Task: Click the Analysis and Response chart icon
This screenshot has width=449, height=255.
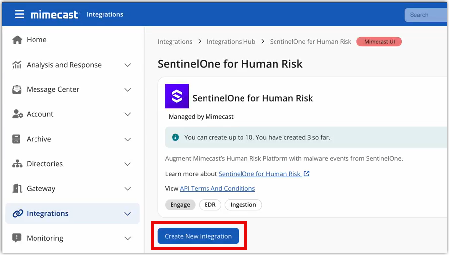Action: tap(17, 65)
